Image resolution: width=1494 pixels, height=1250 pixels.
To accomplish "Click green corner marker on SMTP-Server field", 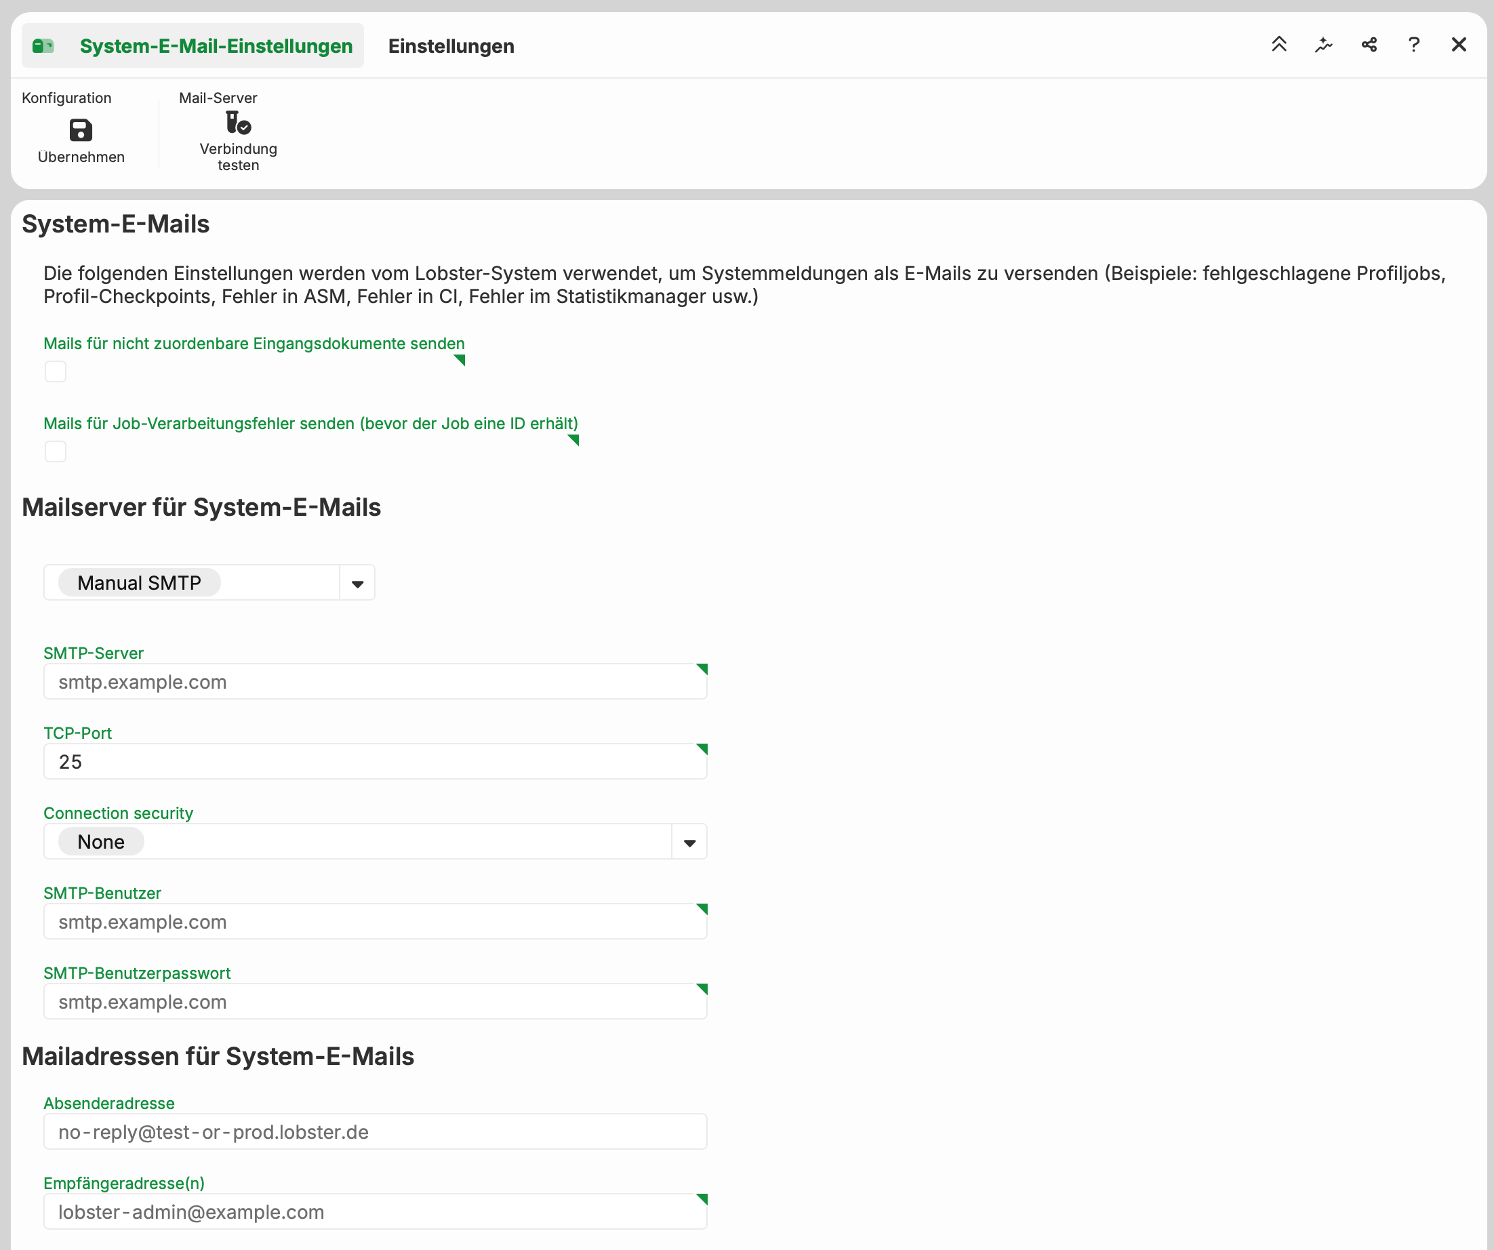I will click(x=703, y=668).
